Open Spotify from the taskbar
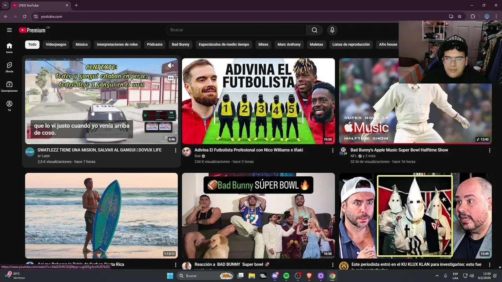502x282 pixels. (286, 276)
